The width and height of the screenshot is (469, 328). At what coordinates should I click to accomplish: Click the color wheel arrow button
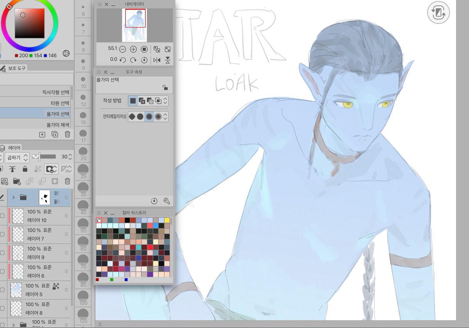[x=66, y=53]
